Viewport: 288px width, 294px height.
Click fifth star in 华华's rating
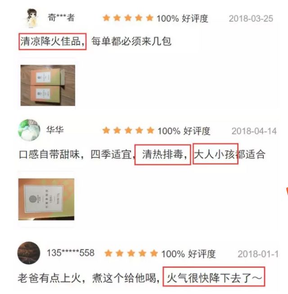150,130
